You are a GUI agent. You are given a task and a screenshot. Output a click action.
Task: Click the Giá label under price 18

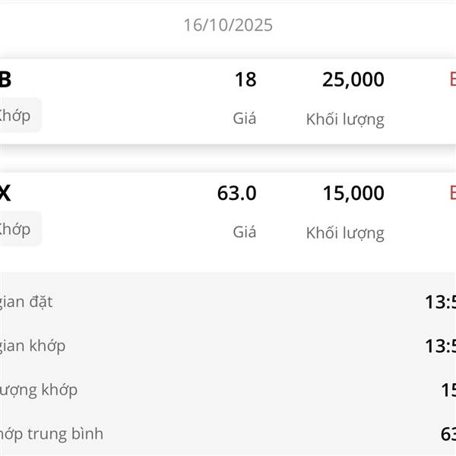(x=244, y=119)
